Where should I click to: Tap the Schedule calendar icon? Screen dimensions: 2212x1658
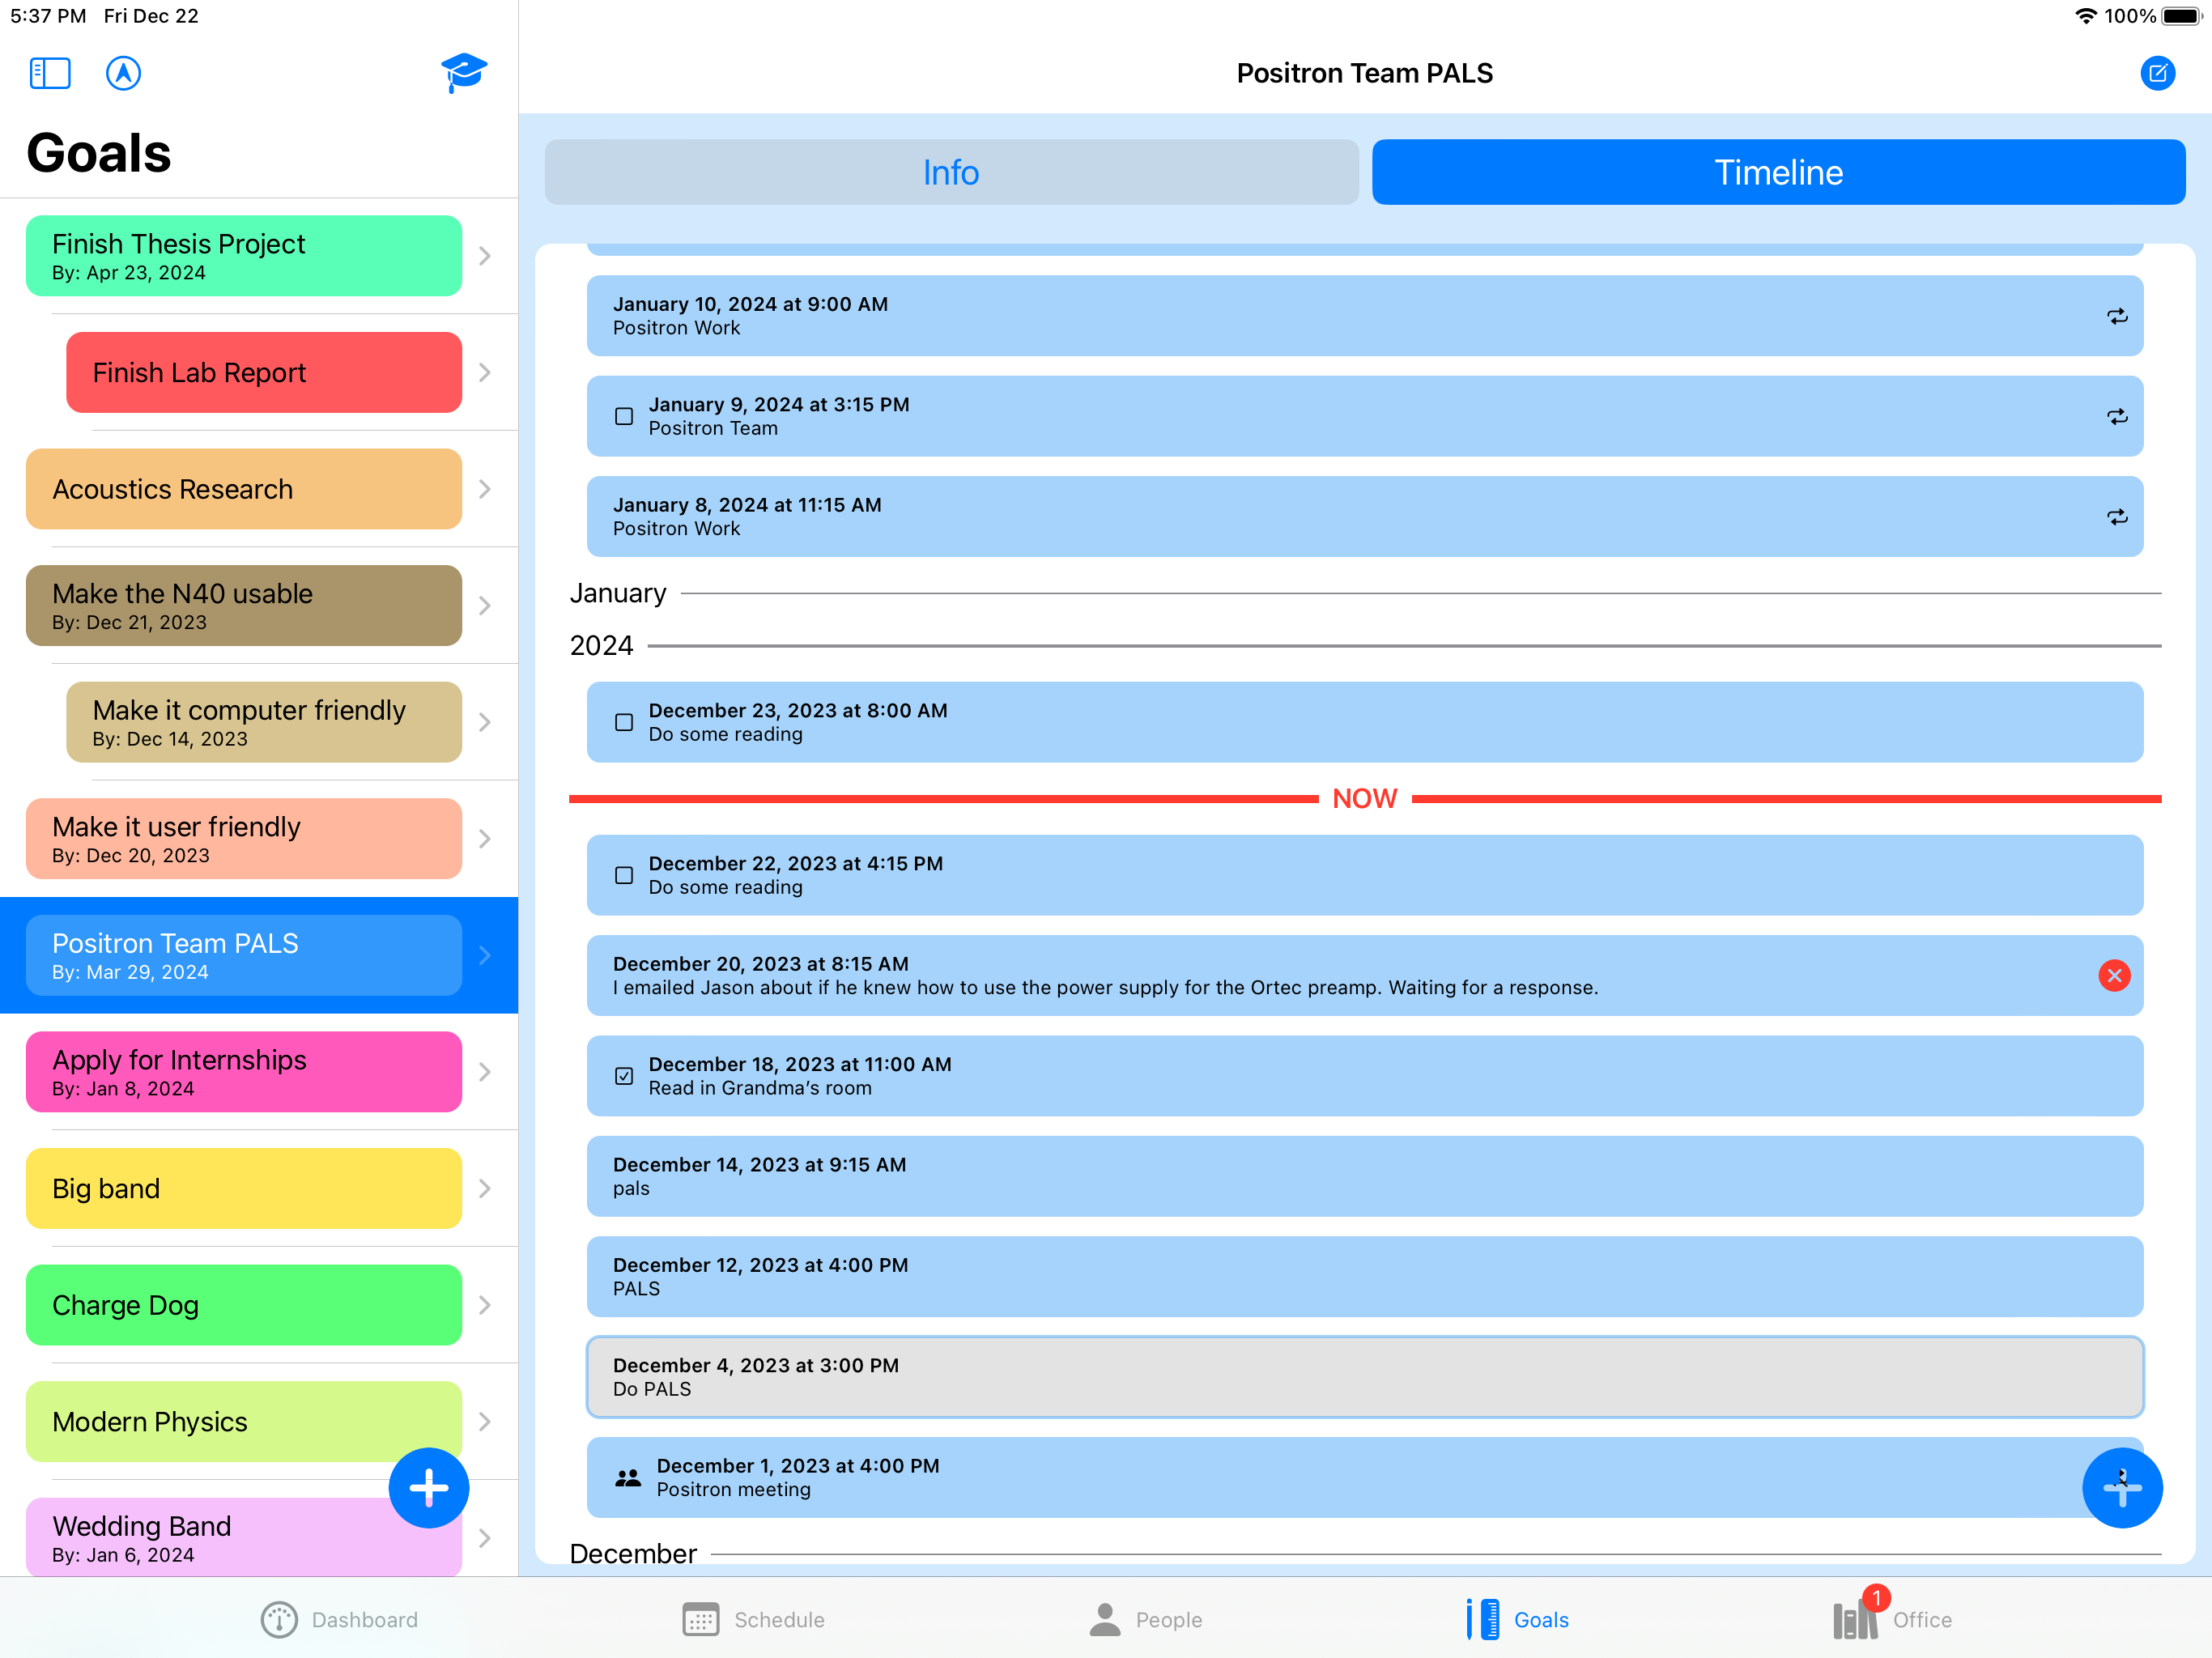700,1620
